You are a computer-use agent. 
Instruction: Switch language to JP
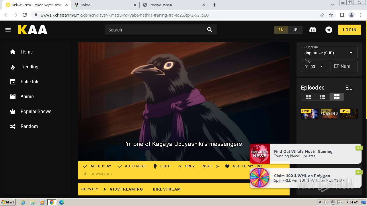click(x=295, y=30)
